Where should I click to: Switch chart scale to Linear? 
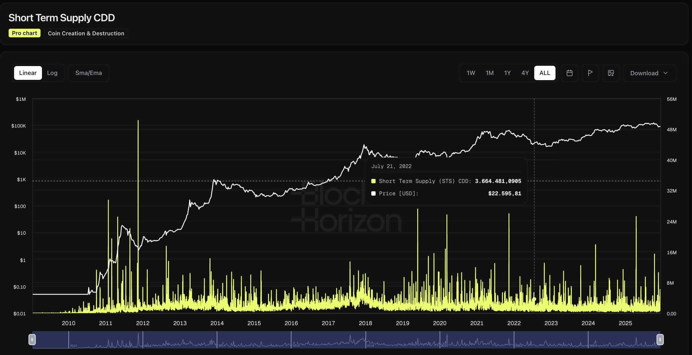pos(28,73)
